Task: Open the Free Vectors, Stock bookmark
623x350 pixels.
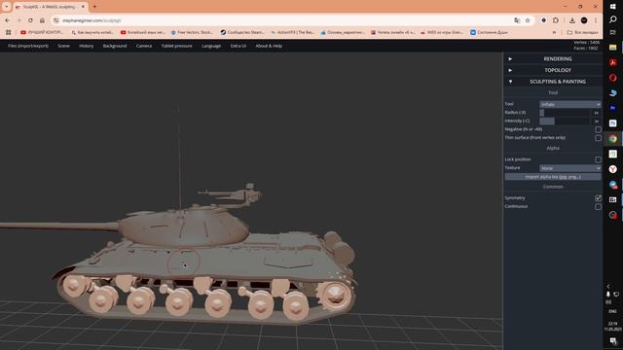Action: 192,32
